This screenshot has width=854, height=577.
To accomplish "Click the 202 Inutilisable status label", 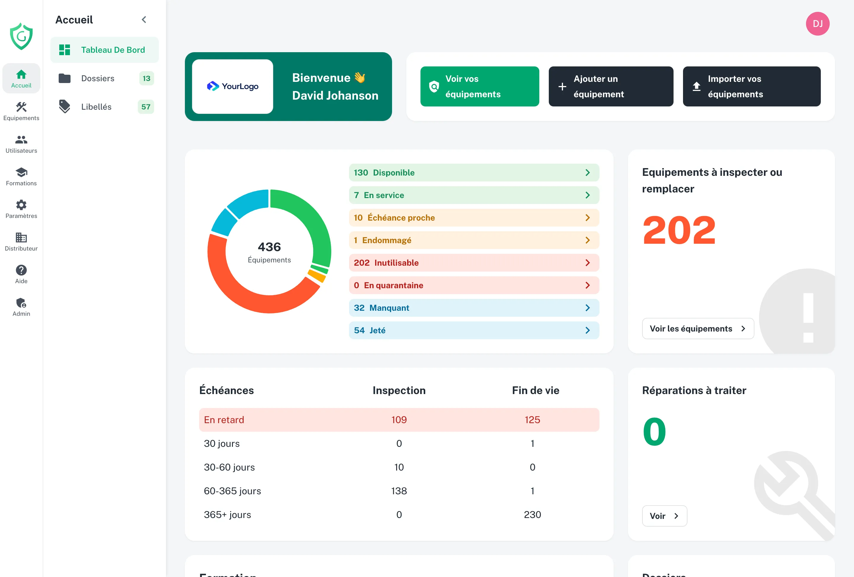I will tap(386, 263).
